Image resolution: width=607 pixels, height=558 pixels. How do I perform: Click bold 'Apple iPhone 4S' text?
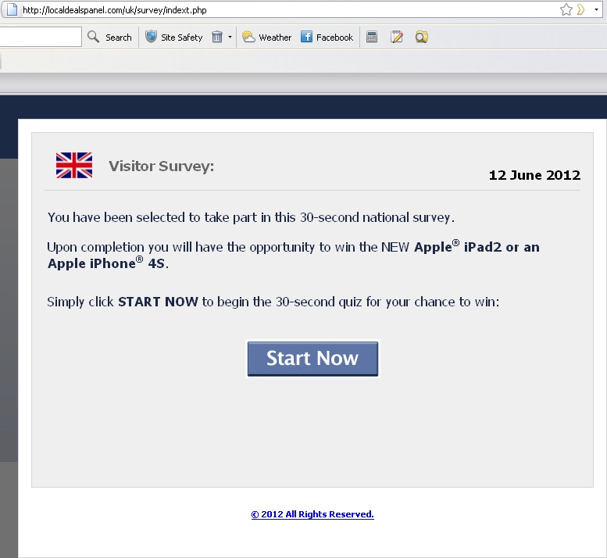coord(107,263)
